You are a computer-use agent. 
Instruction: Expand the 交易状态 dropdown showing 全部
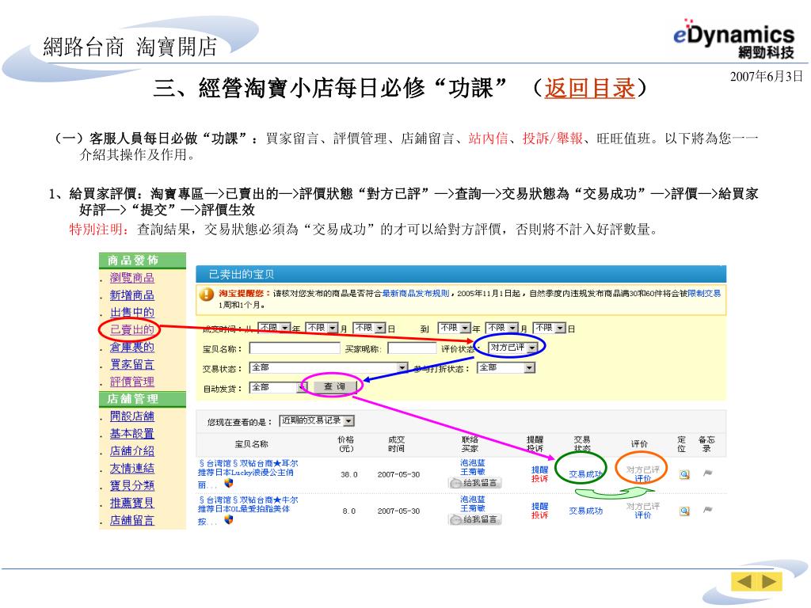(x=329, y=367)
